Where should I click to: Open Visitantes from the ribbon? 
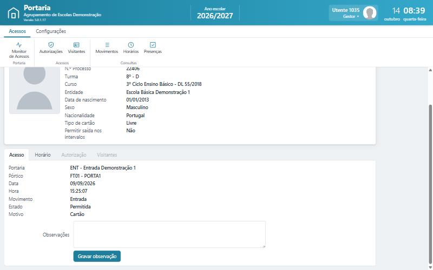(76, 48)
